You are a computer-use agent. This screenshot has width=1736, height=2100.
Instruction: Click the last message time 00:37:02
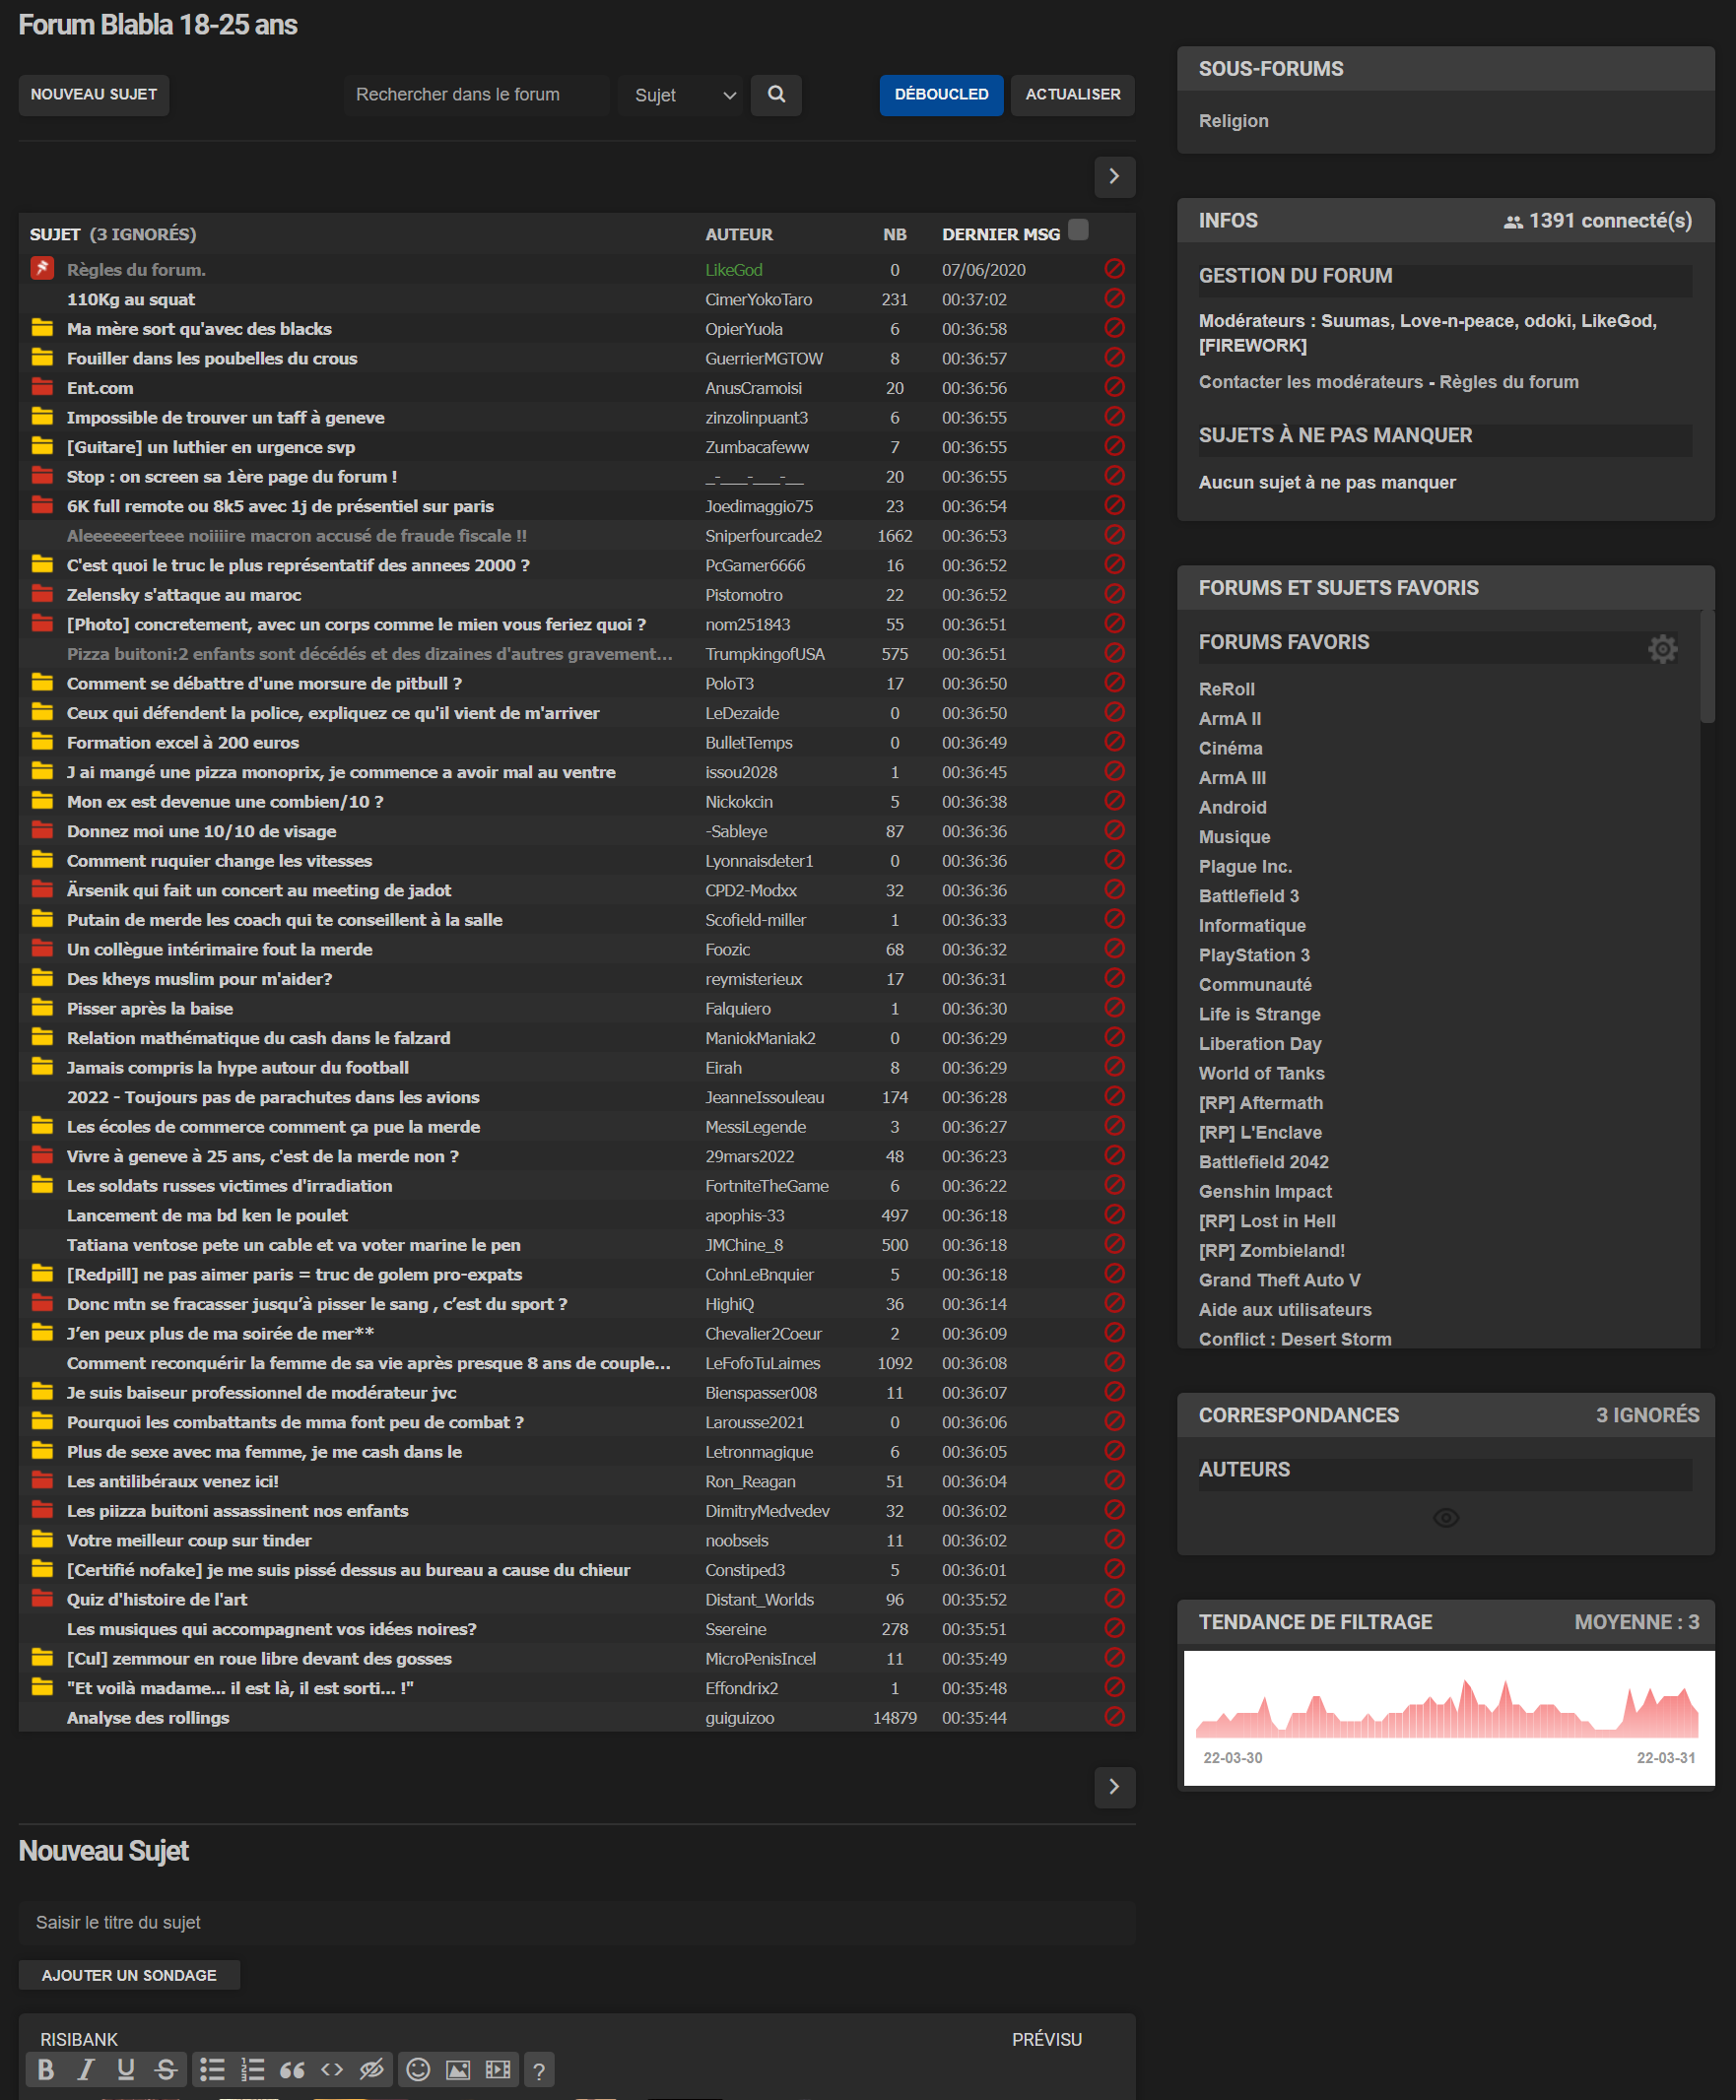point(973,298)
